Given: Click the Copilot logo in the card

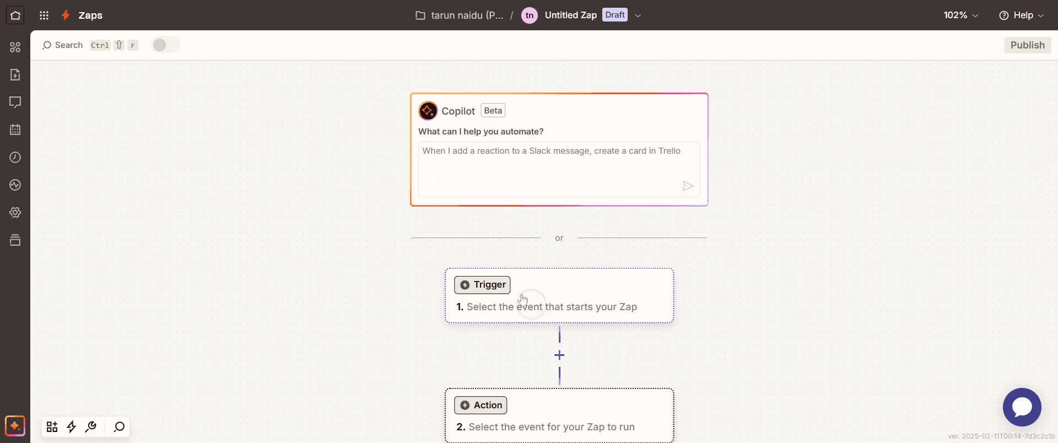Looking at the screenshot, I should click(428, 111).
